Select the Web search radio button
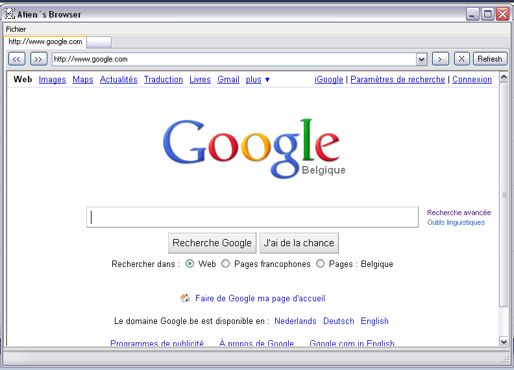The height and width of the screenshot is (370, 514). [x=190, y=264]
